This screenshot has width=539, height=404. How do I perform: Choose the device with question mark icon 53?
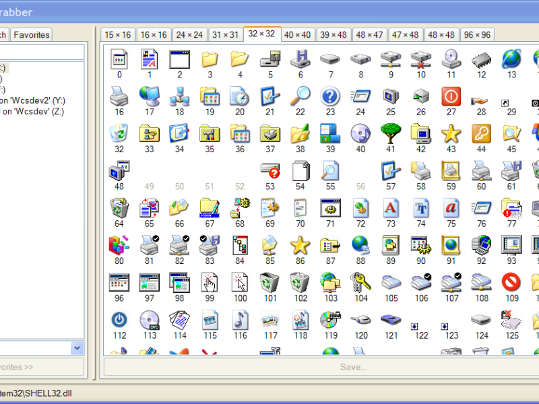tap(270, 171)
